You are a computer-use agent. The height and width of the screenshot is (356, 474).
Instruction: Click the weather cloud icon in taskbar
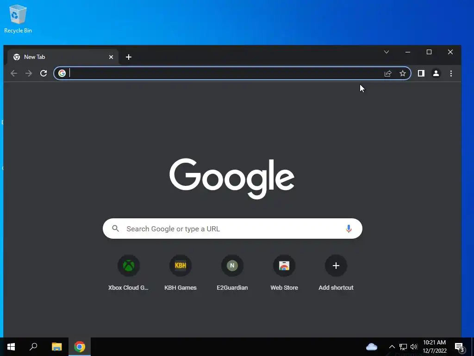tap(372, 347)
